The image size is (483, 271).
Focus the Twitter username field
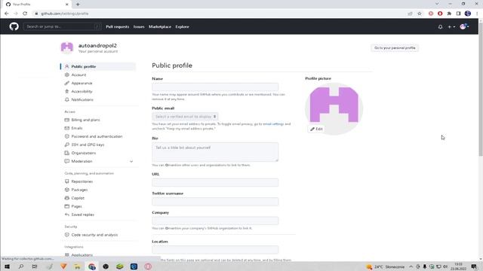[215, 202]
